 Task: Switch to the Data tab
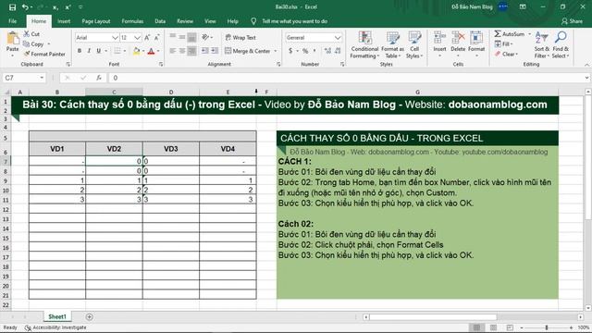coord(160,21)
